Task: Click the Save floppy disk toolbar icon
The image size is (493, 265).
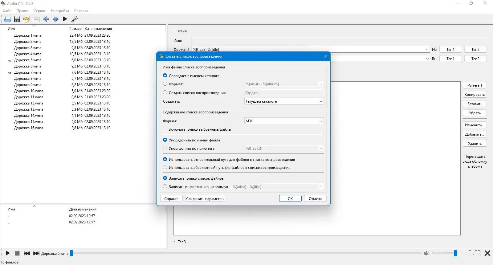Action: [17, 19]
